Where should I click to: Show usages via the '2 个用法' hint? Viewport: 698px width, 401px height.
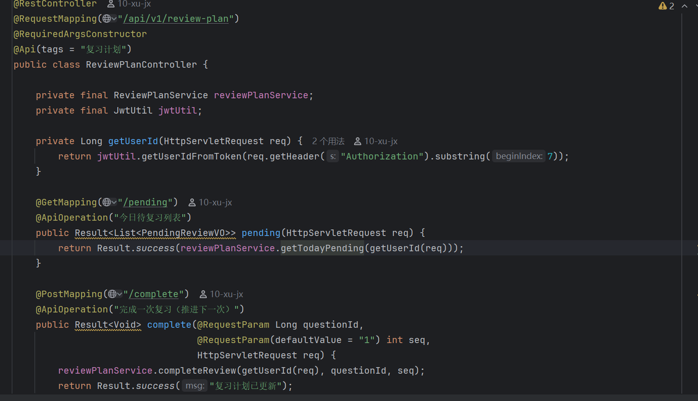tap(328, 141)
